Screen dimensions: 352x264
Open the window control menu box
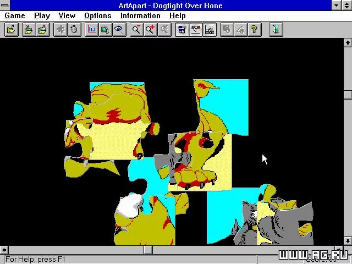pos(5,5)
